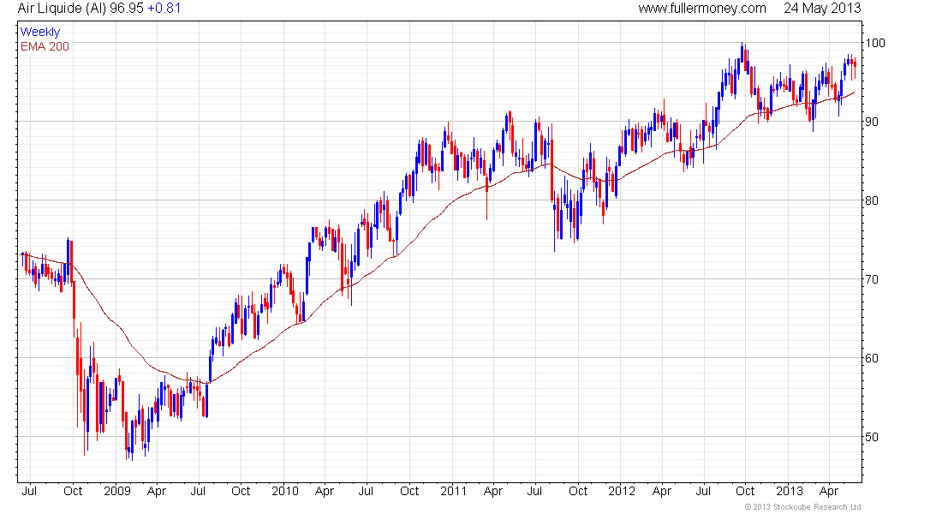Click the Weekly legend label

40,32
